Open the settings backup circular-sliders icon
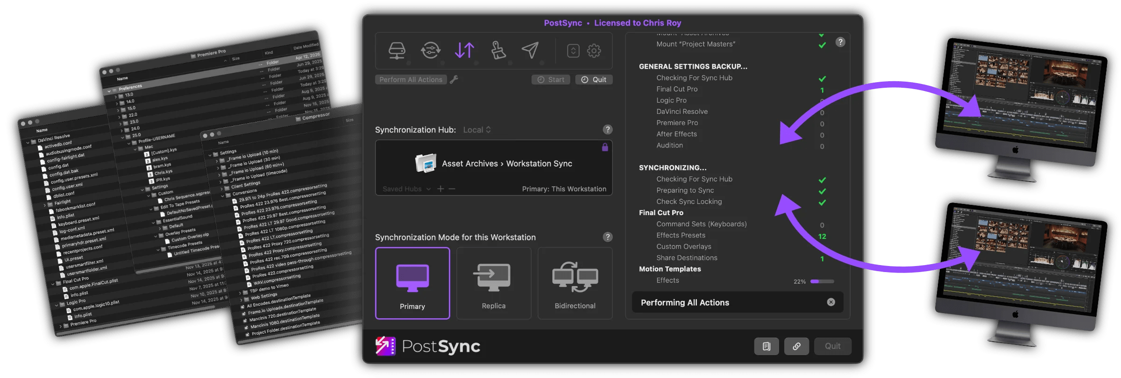This screenshot has height=378, width=1121. click(x=431, y=50)
